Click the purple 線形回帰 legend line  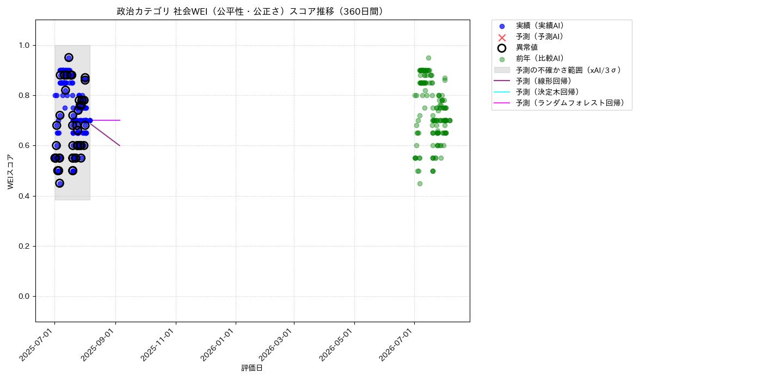point(502,81)
